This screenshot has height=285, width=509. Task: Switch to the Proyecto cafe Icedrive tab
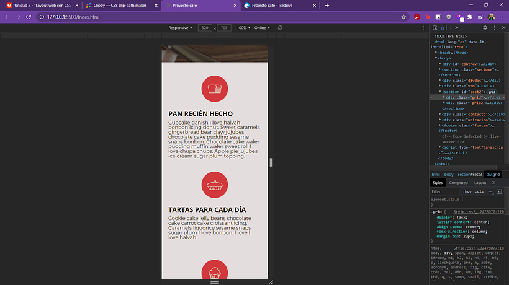272,6
